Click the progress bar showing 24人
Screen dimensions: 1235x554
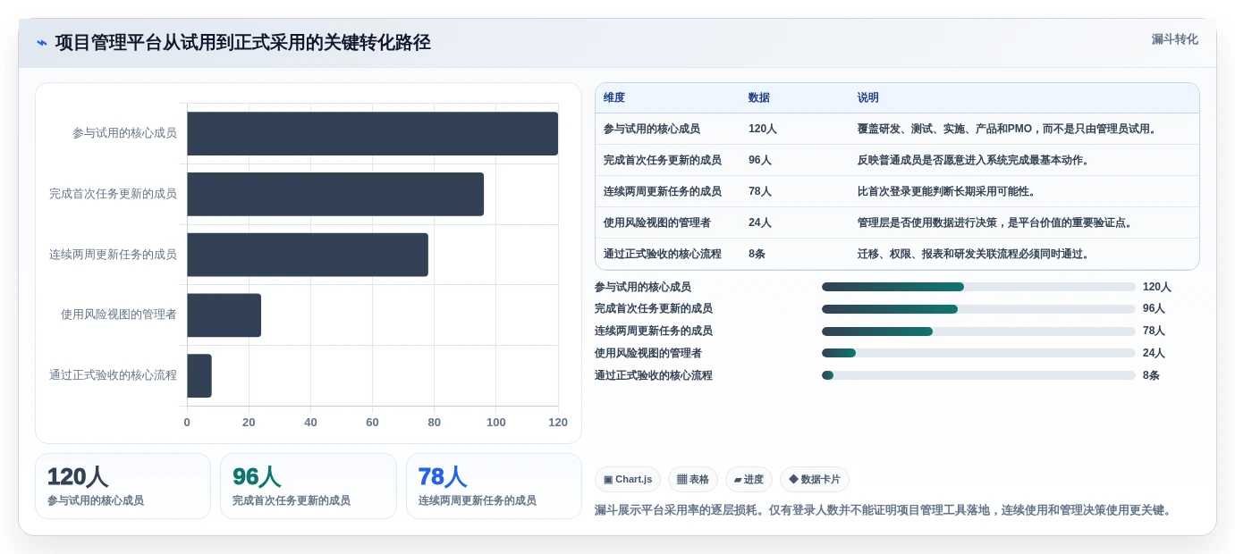978,353
